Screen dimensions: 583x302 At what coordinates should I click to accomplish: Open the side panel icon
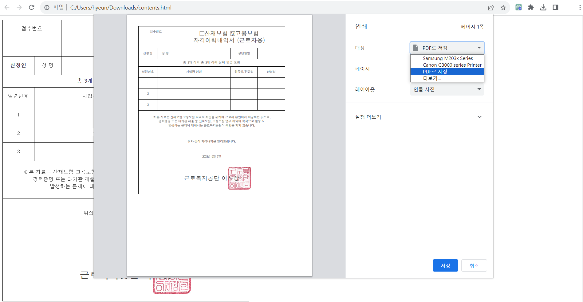click(x=555, y=7)
